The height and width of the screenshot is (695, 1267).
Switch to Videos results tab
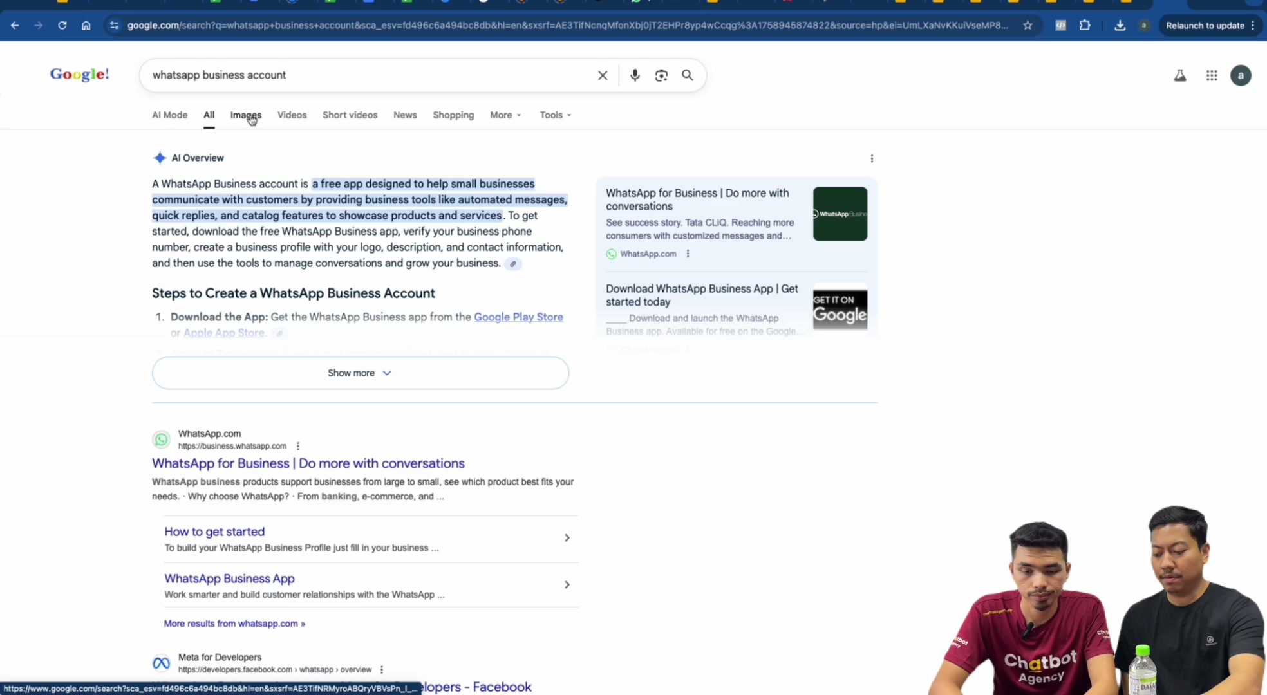click(292, 115)
